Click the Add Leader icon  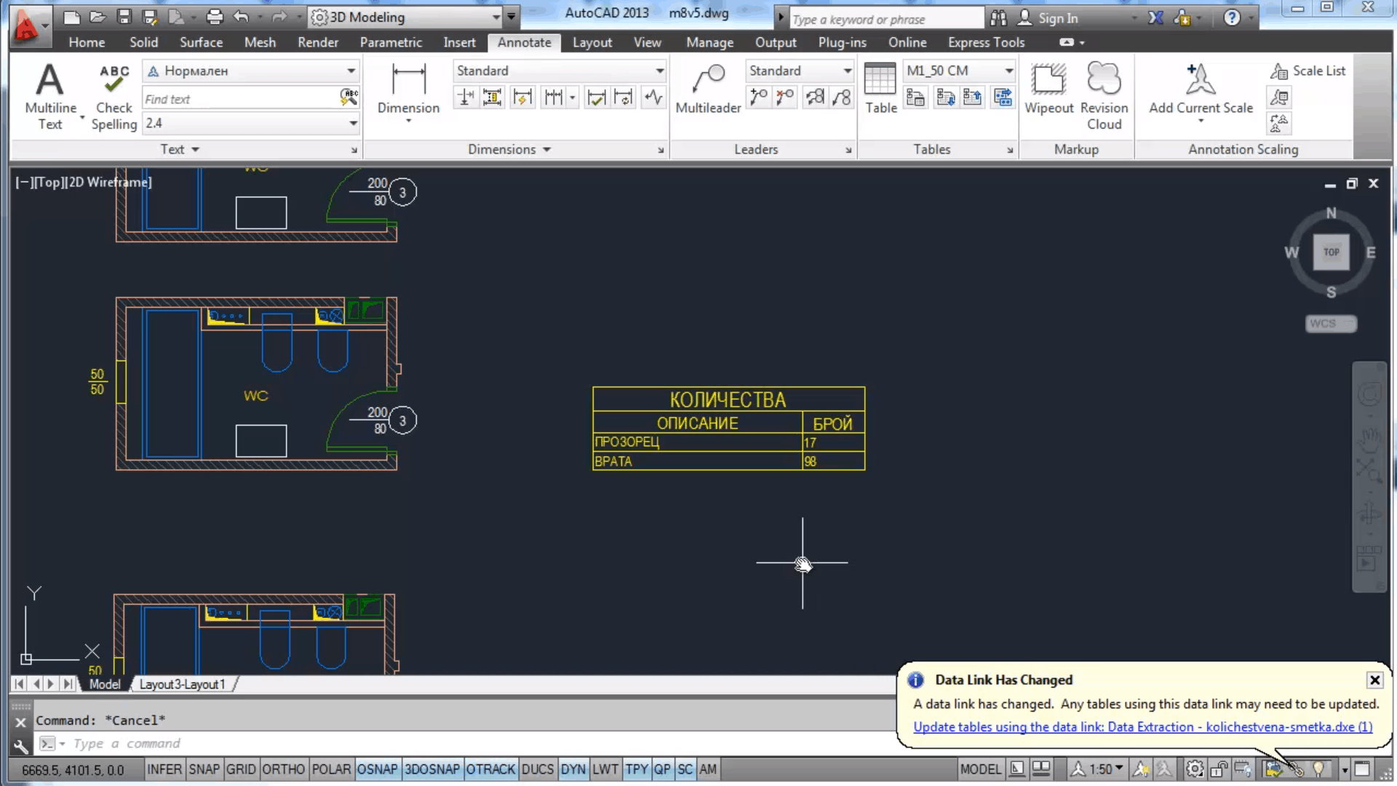point(758,97)
